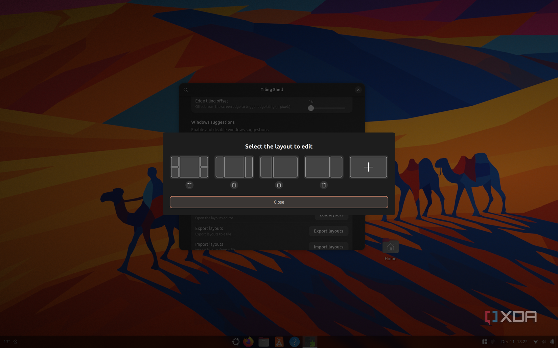
Task: Click the battery icon in the system tray
Action: pos(552,342)
